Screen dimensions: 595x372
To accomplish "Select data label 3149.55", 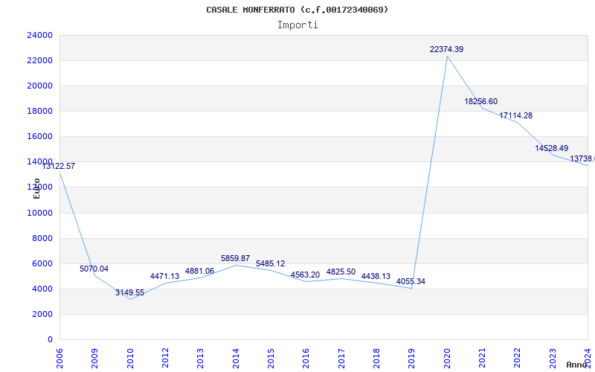I will (129, 292).
